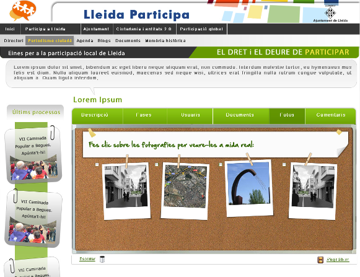Open the Participa a Lleida menu
The height and width of the screenshot is (277, 360).
tap(51, 29)
